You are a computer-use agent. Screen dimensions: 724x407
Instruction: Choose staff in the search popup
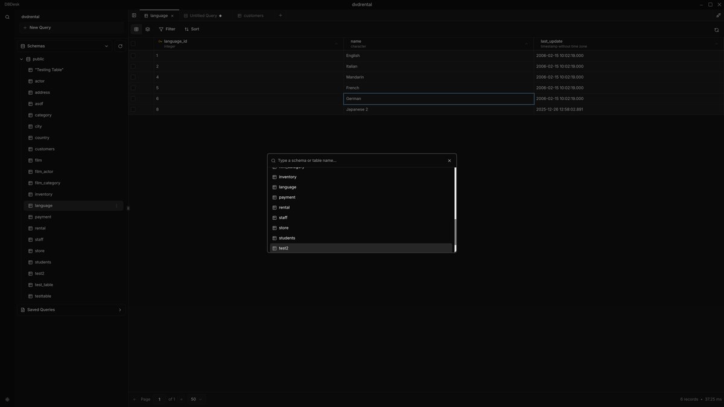(x=361, y=218)
